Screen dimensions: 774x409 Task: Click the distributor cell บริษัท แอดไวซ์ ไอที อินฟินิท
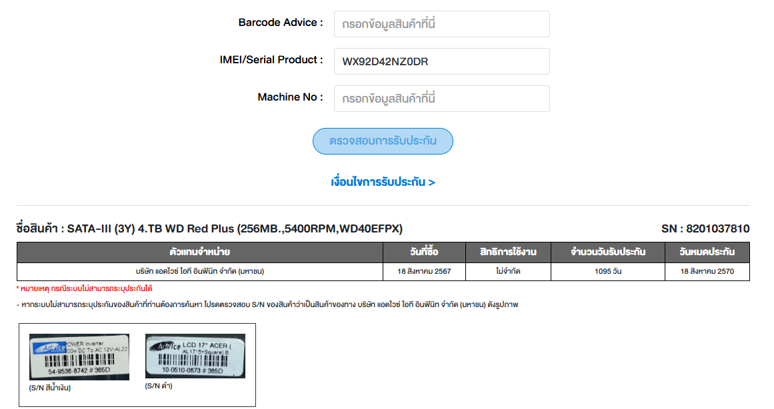200,271
